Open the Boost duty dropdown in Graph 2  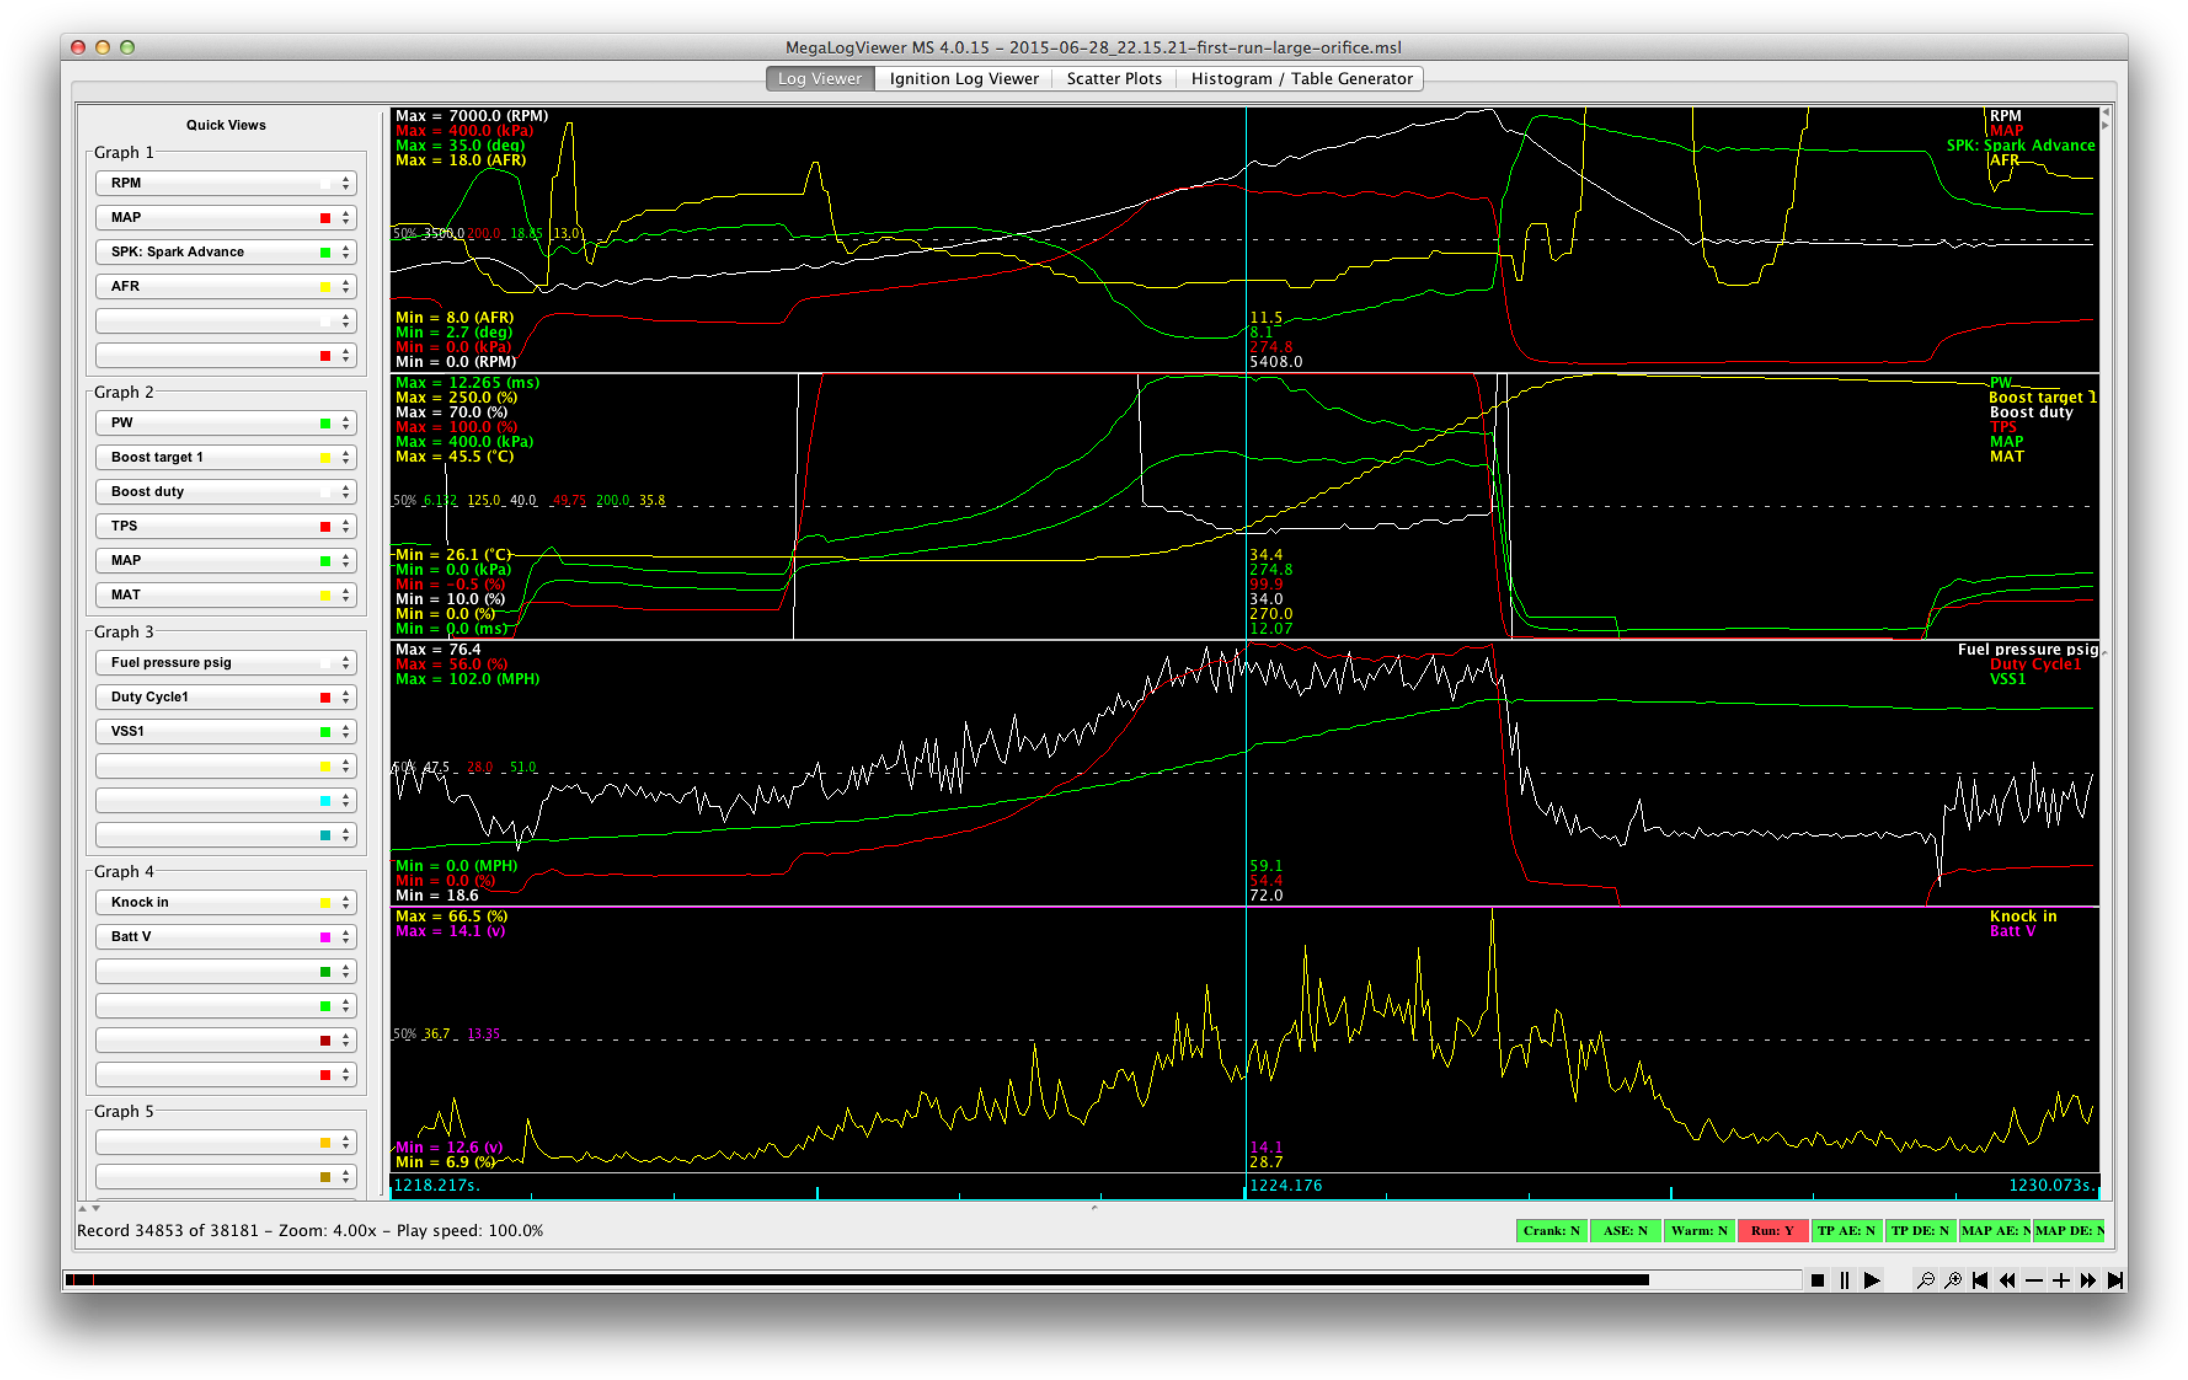coord(225,491)
